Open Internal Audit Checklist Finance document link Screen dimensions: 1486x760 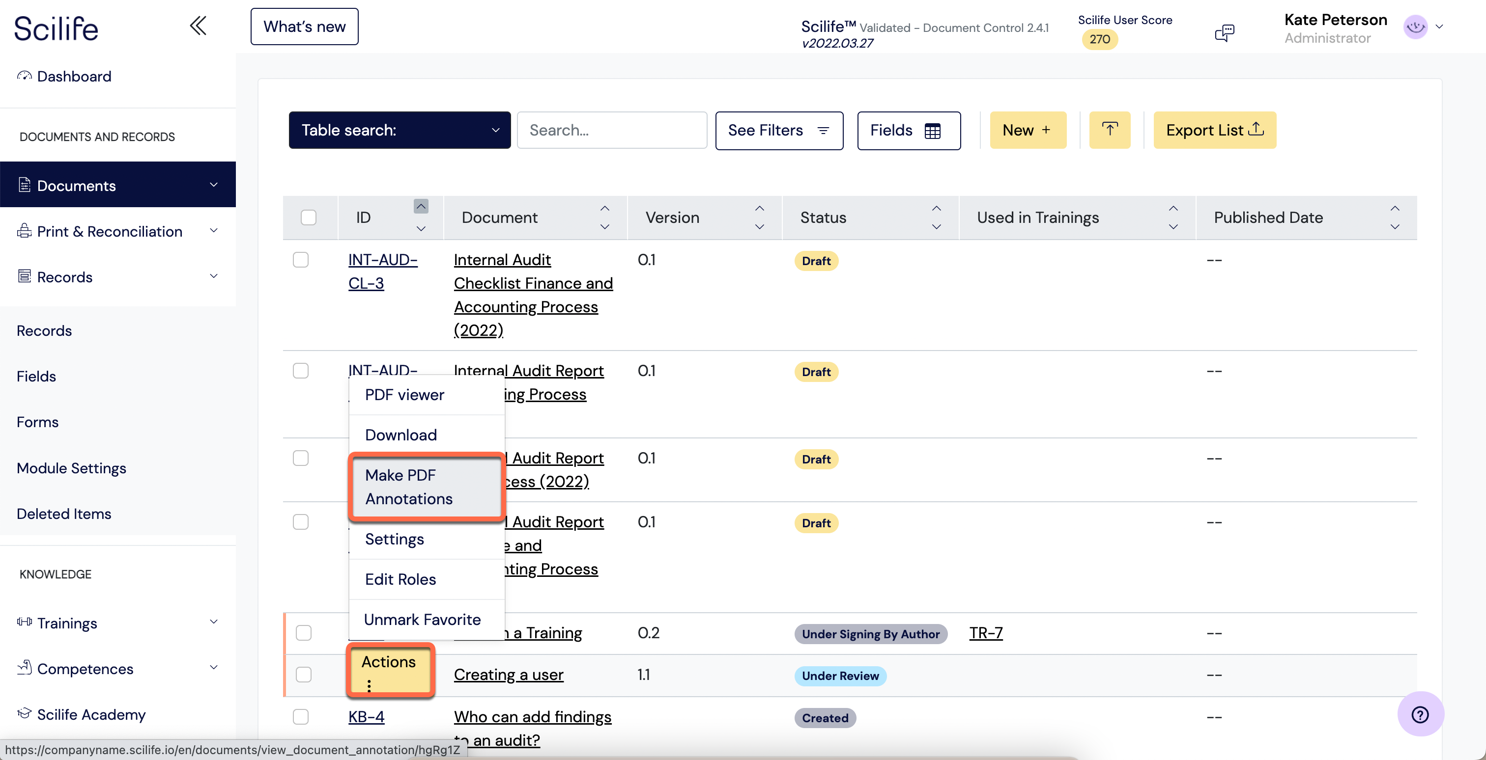pyautogui.click(x=533, y=295)
